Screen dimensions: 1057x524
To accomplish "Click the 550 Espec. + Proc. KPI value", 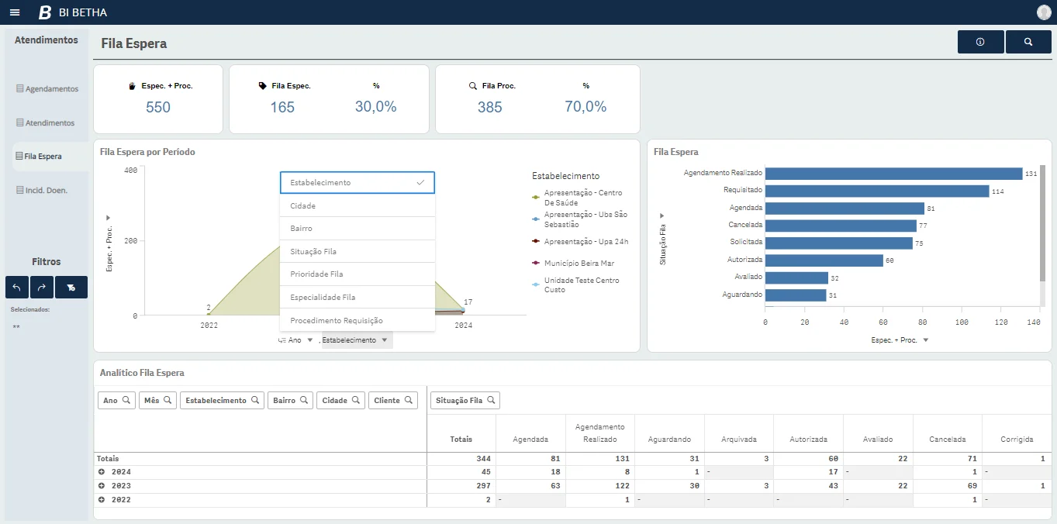I will 158,107.
